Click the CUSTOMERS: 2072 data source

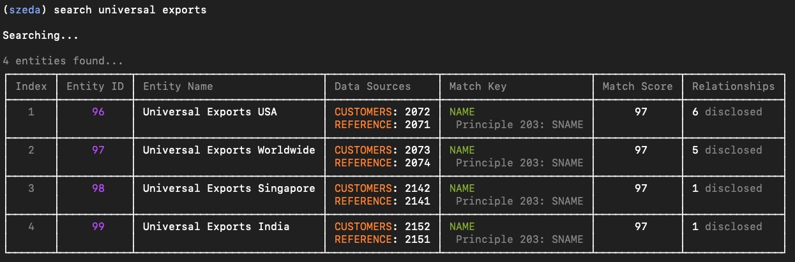pyautogui.click(x=382, y=112)
